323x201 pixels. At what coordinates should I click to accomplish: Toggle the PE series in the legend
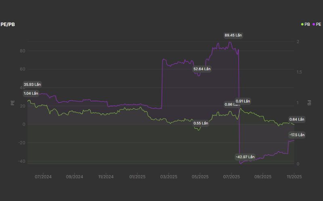click(x=317, y=25)
